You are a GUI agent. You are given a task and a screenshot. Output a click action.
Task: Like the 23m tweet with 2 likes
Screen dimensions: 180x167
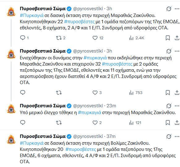(x=95, y=123)
